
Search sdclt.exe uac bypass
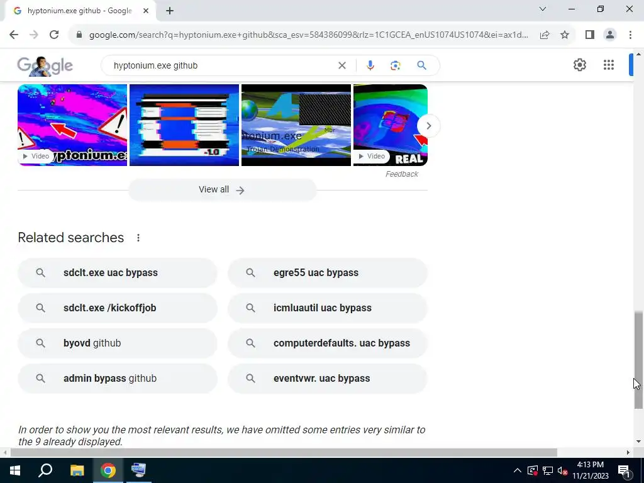[118, 273]
